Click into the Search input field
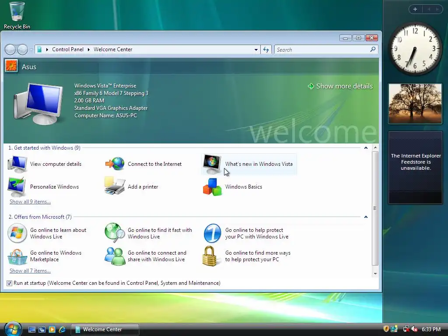 click(322, 50)
